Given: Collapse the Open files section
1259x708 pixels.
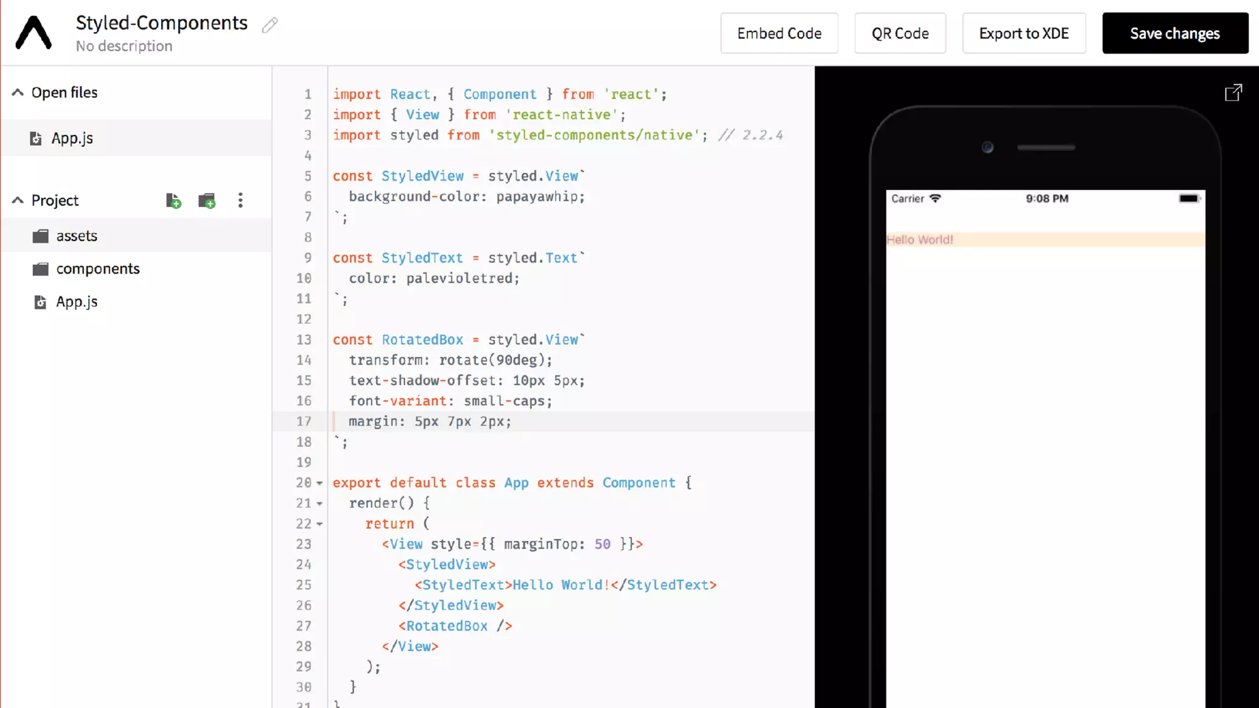Looking at the screenshot, I should (18, 92).
